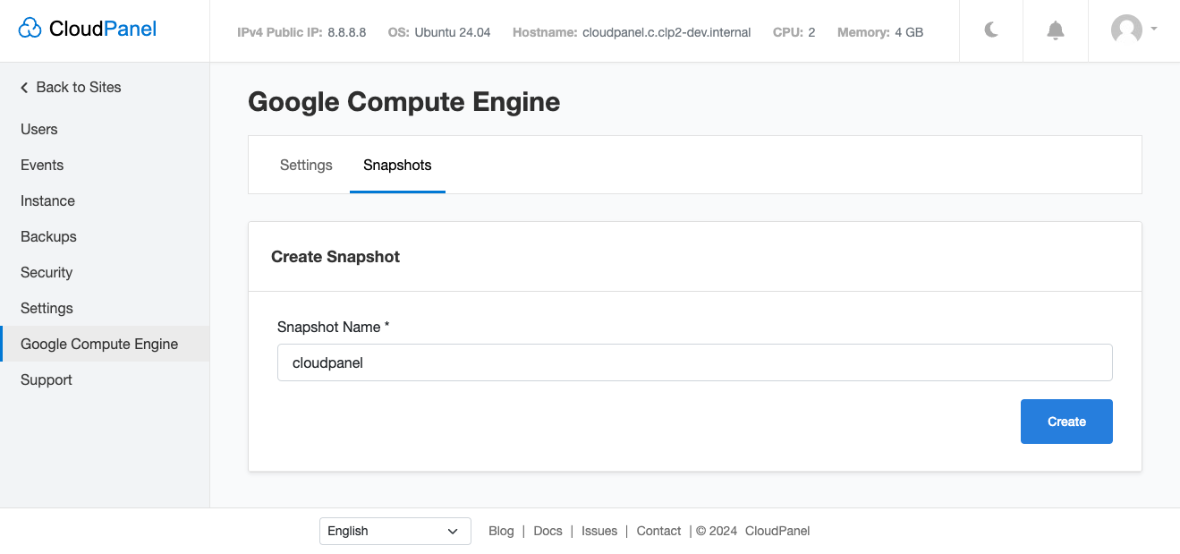Open Events in the sidebar
1180x554 pixels.
click(x=42, y=165)
